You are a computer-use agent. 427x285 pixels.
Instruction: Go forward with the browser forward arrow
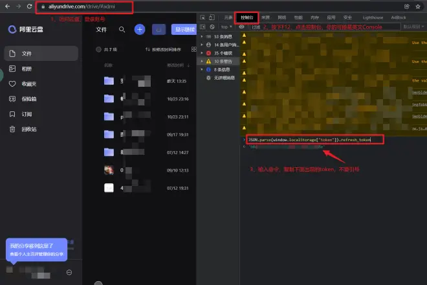pyautogui.click(x=18, y=6)
